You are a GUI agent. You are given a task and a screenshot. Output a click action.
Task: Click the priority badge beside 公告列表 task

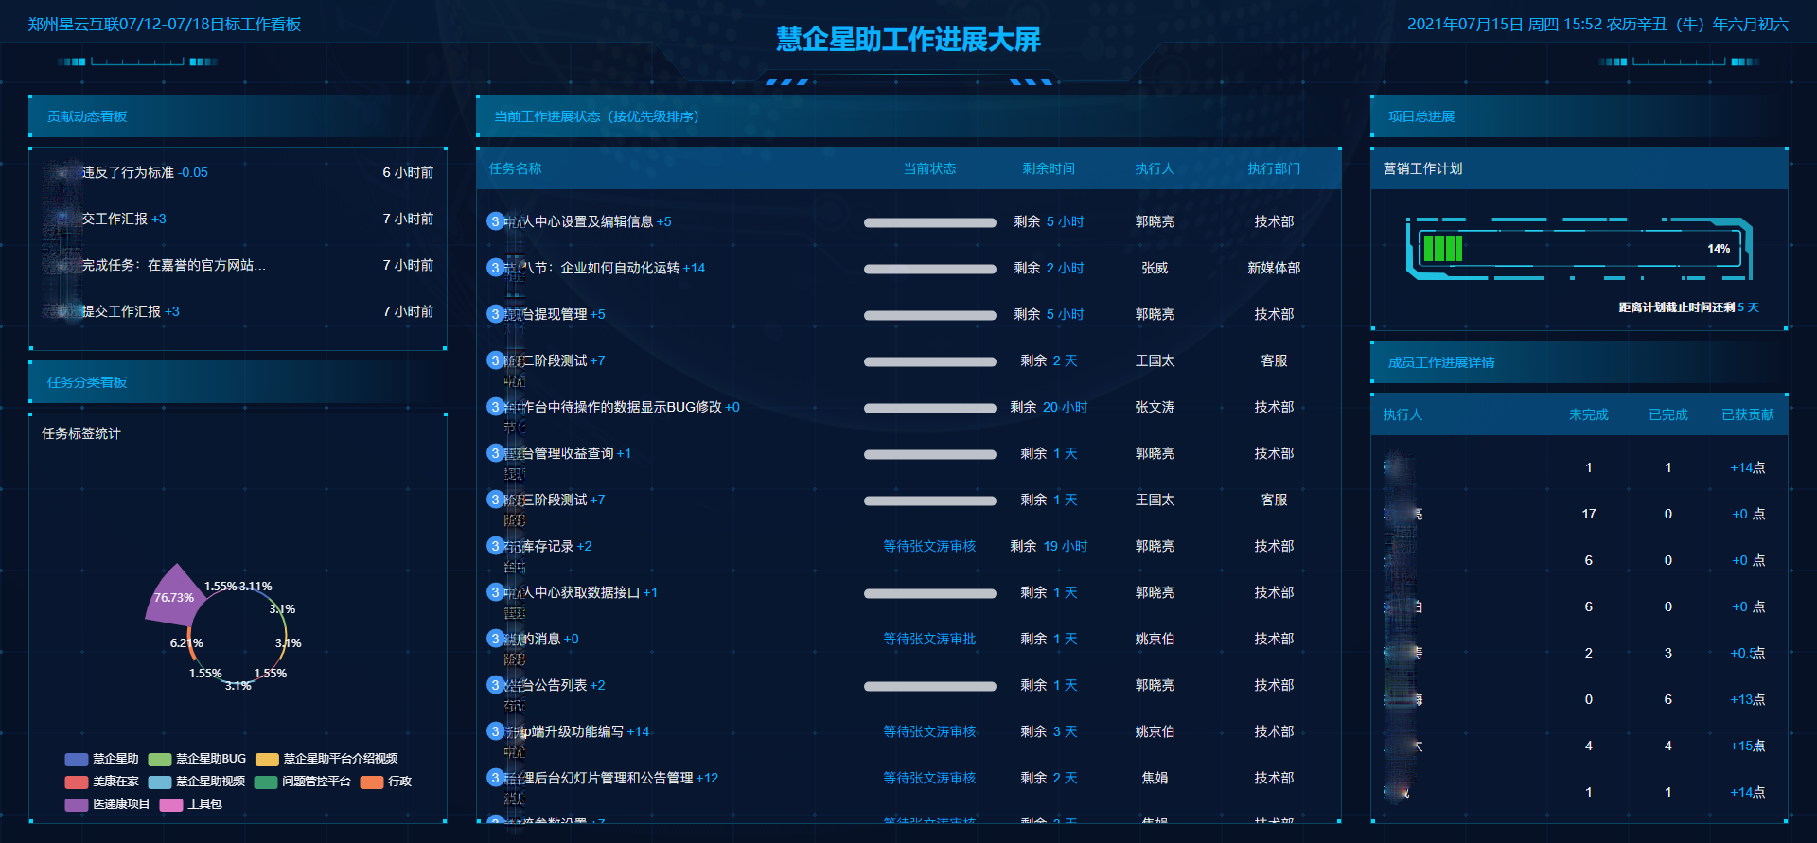tap(495, 685)
